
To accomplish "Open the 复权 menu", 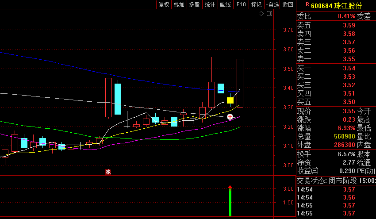I will pos(164,4).
